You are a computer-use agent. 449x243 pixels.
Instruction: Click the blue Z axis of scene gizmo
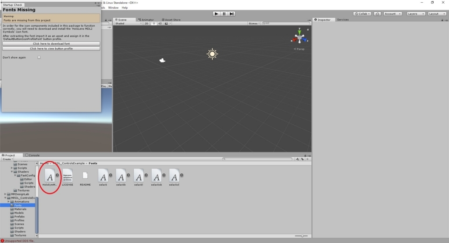pos(305,40)
